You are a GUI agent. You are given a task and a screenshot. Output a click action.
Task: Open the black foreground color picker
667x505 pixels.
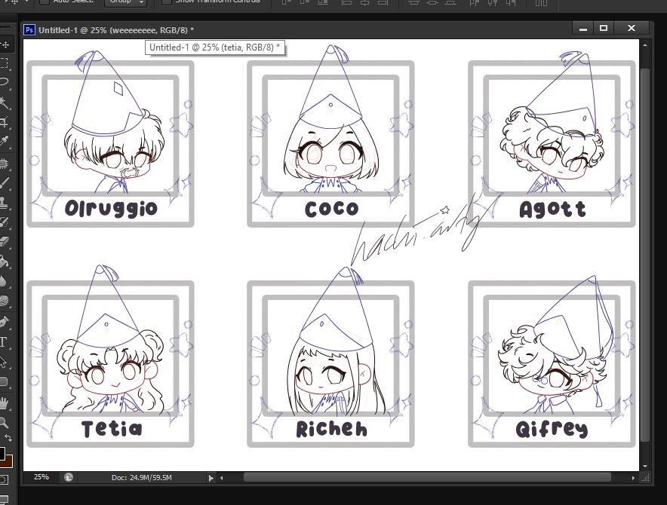pos(2,453)
